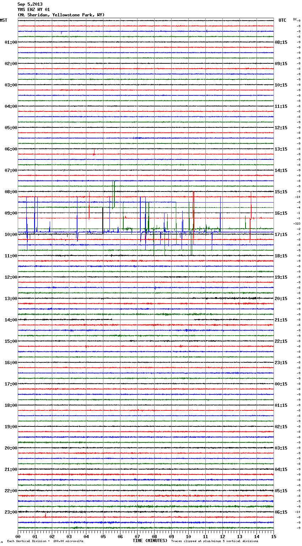Select the '15:15' UTC label
This screenshot has width=302, height=546.
[281, 192]
